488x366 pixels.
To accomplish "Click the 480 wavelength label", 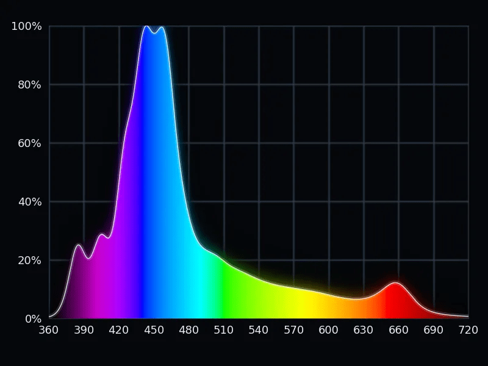I will click(188, 330).
